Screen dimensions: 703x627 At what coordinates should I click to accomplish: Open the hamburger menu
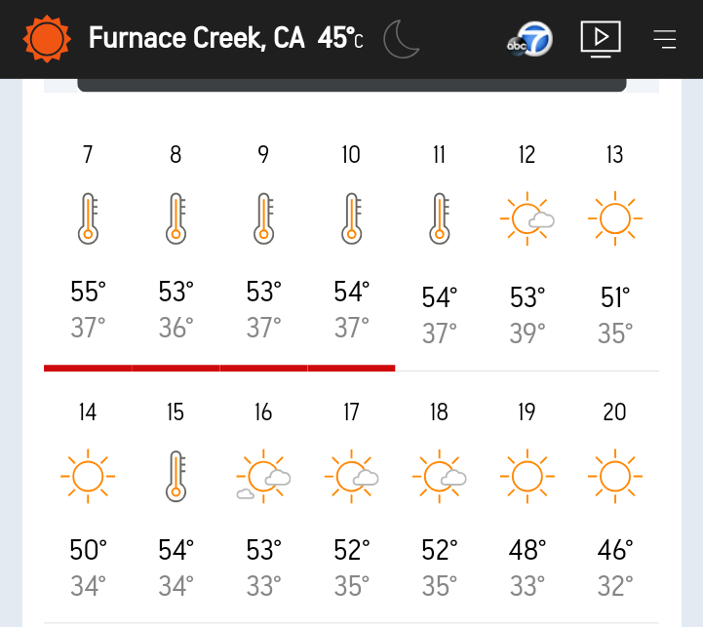(x=664, y=39)
